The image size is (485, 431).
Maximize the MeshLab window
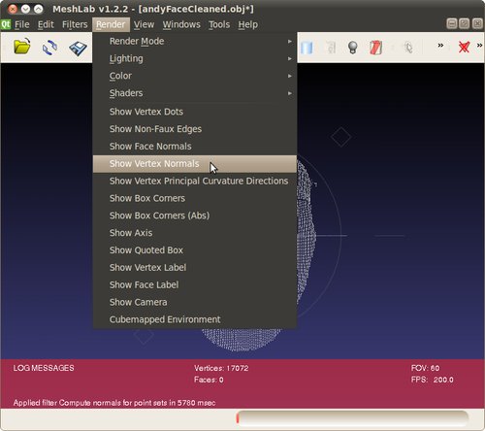tap(38, 9)
